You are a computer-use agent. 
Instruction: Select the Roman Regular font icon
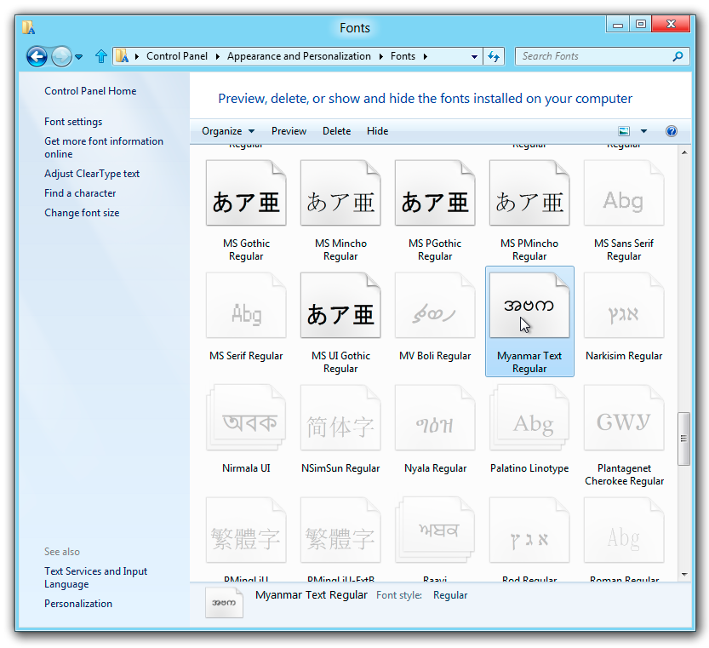(624, 530)
